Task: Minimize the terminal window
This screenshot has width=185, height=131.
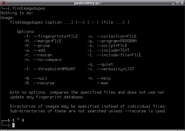Action: click(173, 3)
